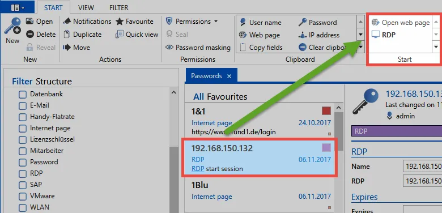Screen dimensions: 442x213
Task: Open the application menu button top-left
Action: [x=18, y=7]
